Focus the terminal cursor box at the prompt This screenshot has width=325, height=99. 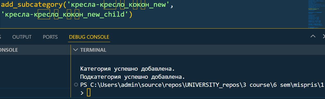pyautogui.click(x=89, y=93)
